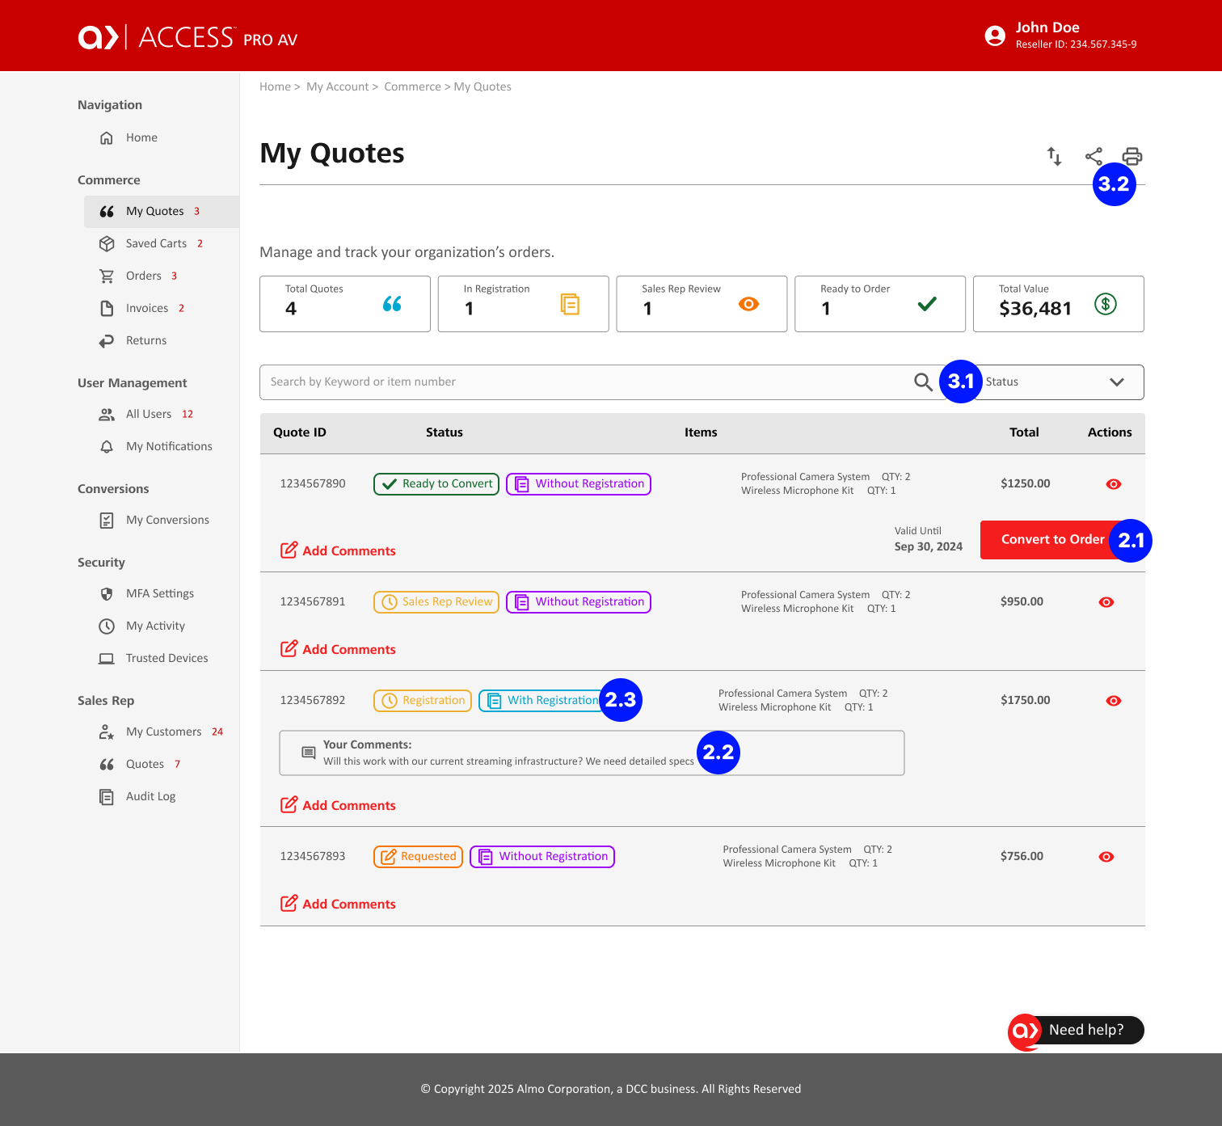Click the In Registration summary card

coord(524,304)
